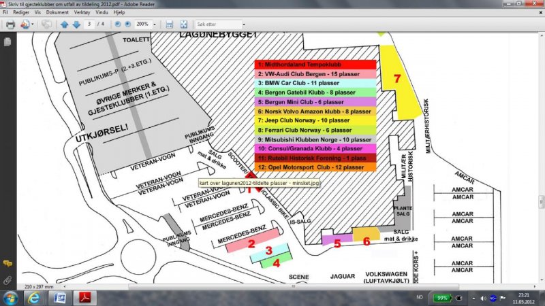
Task: Click the previous page up arrow
Action: coord(64,24)
